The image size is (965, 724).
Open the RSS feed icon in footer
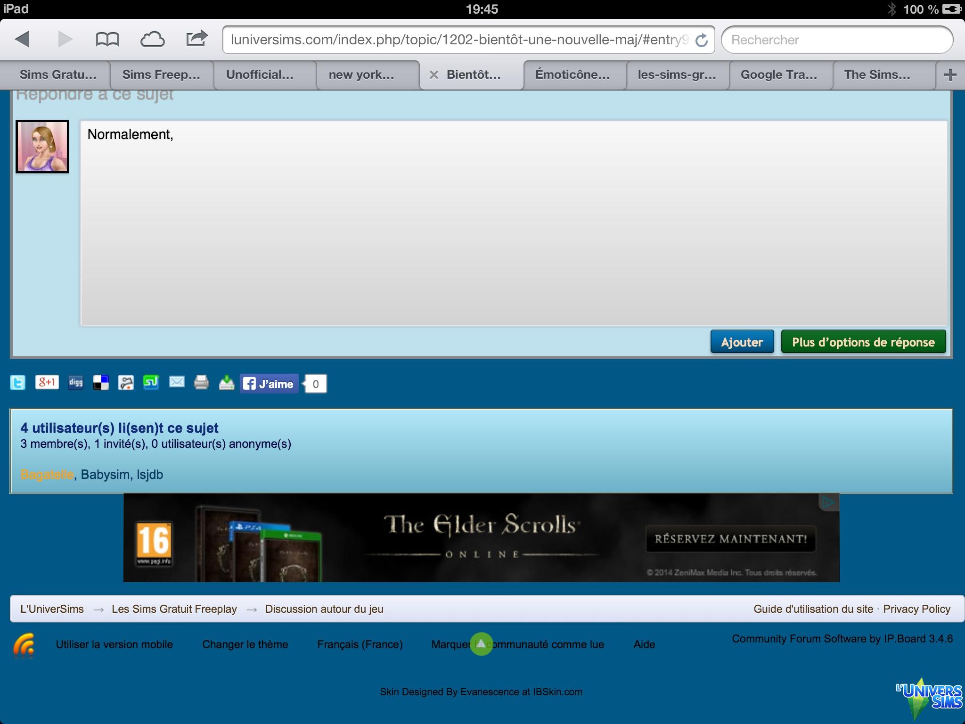(24, 645)
